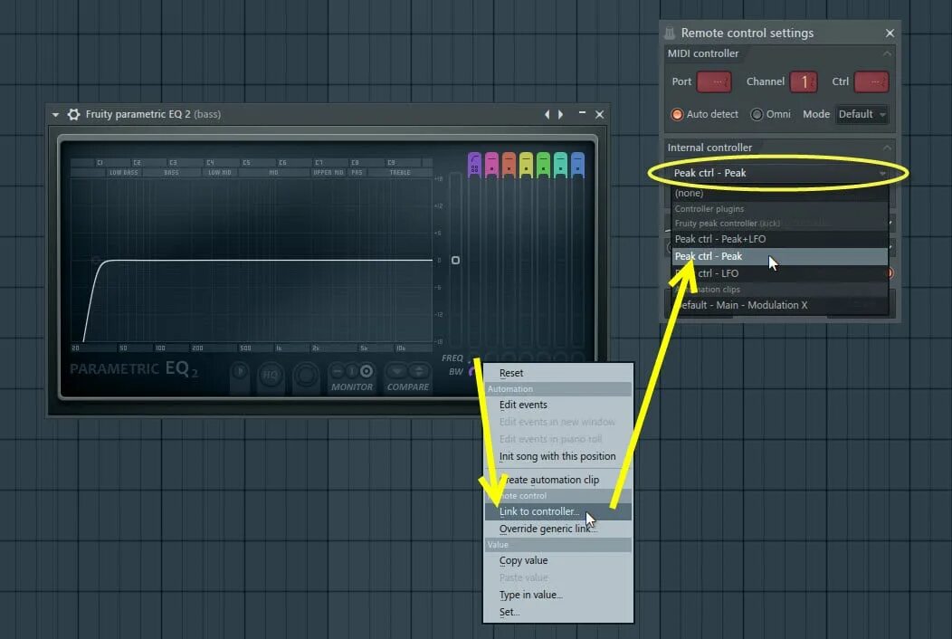Screen dimensions: 952x639
Task: Choose Peak ctrl - LFO option
Action: click(x=779, y=273)
